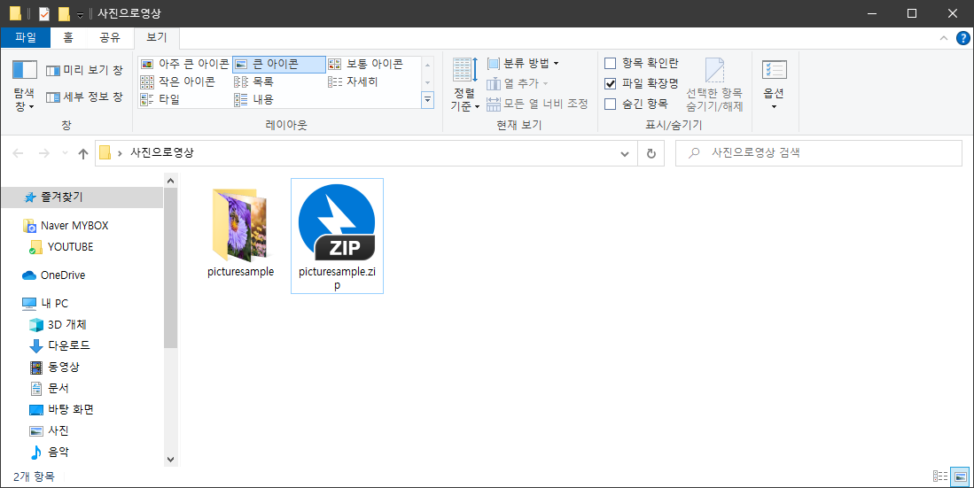The height and width of the screenshot is (488, 974).
Task: Switch to the 공유 ribbon tab
Action: click(x=110, y=38)
